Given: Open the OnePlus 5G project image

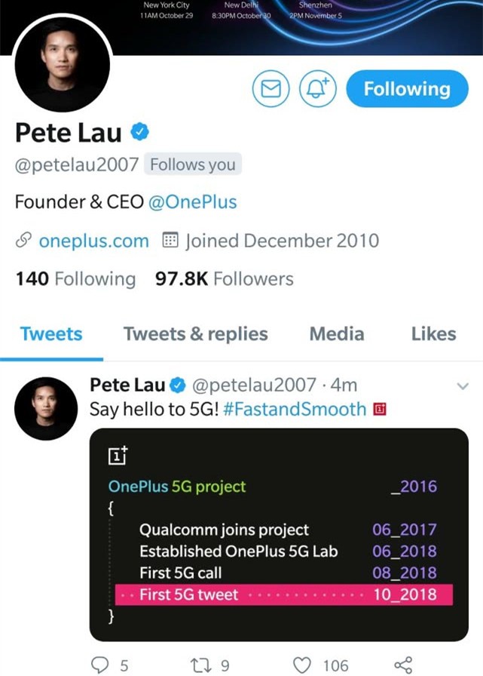Looking at the screenshot, I should click(278, 534).
